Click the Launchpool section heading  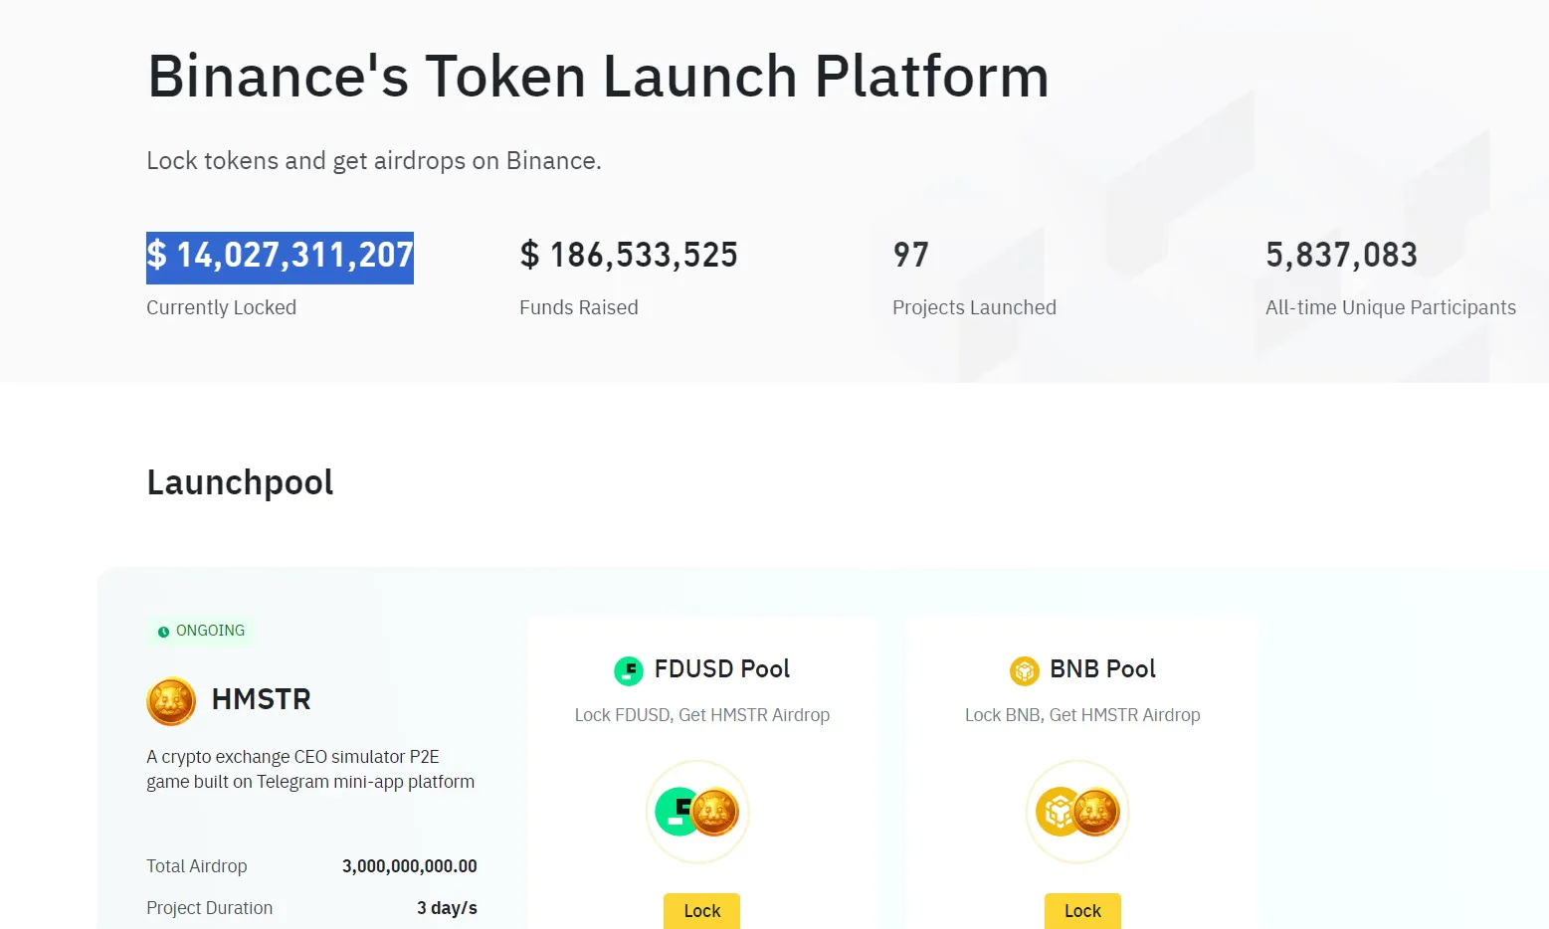[240, 483]
